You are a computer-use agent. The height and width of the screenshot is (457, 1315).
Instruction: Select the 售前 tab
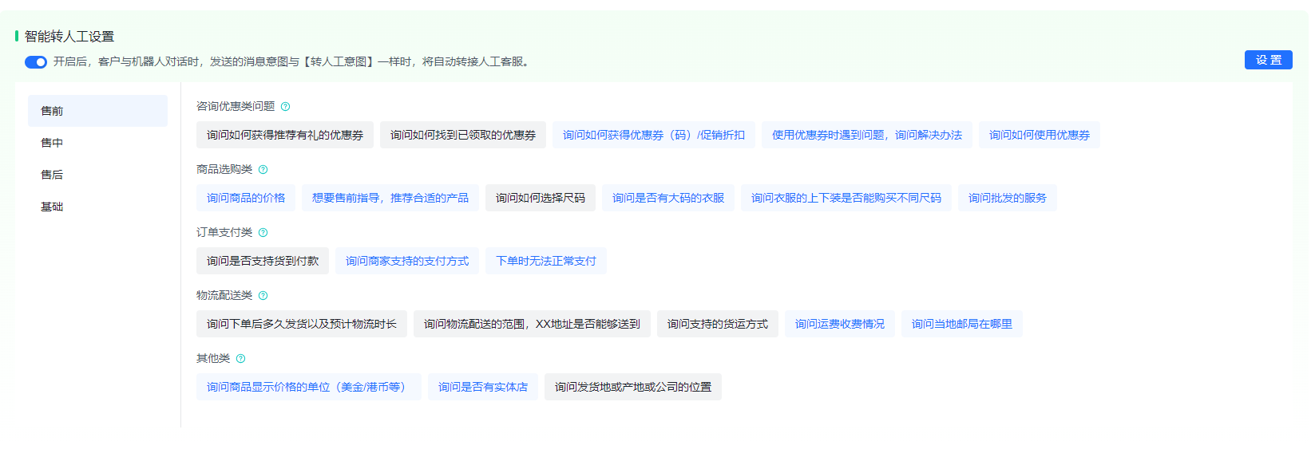pos(97,111)
